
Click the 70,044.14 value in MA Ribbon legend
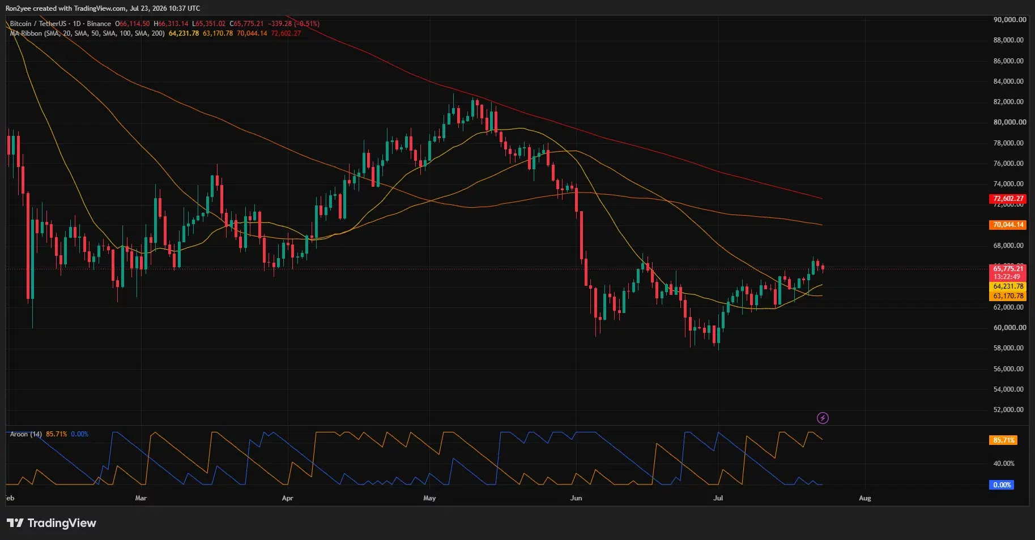click(252, 33)
